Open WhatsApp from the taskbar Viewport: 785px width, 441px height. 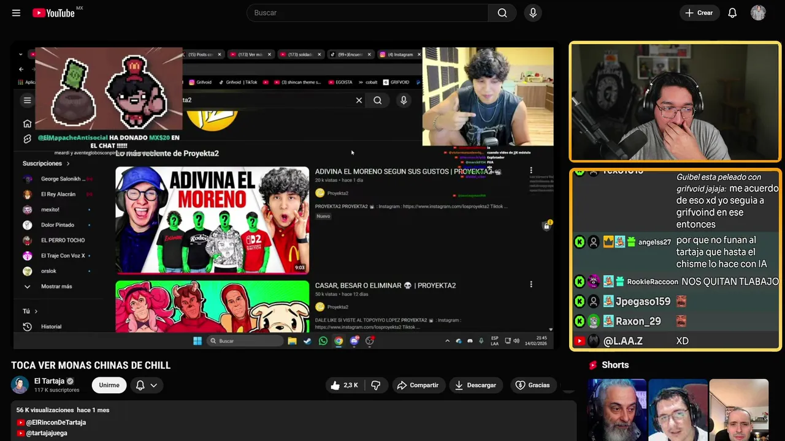pyautogui.click(x=323, y=341)
